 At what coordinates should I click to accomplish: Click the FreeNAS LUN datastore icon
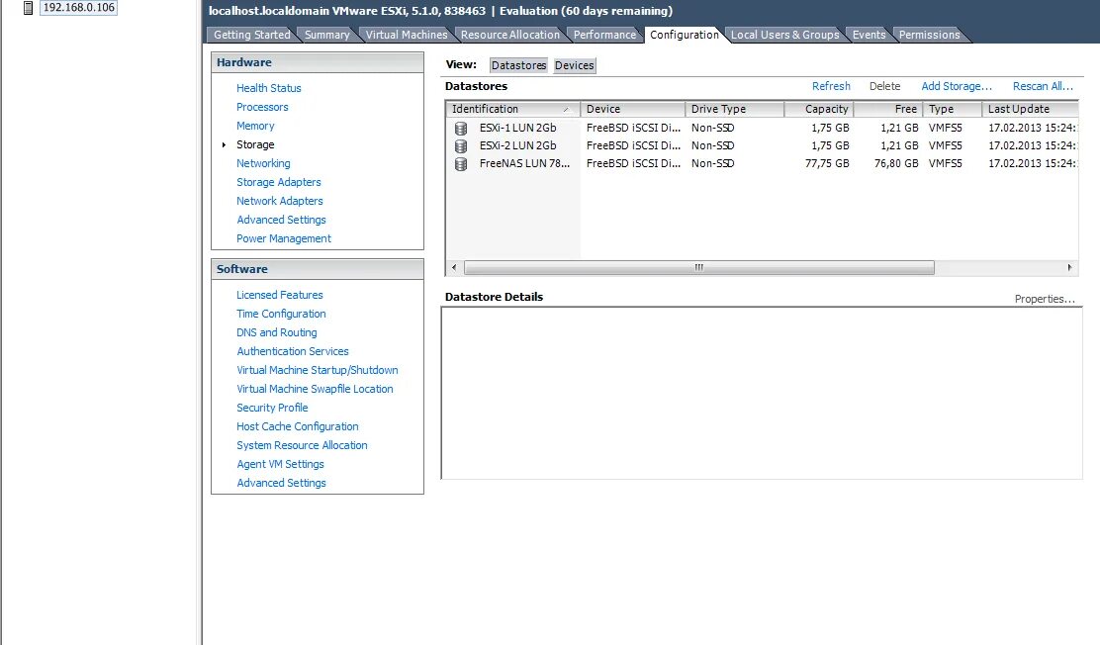pos(461,163)
